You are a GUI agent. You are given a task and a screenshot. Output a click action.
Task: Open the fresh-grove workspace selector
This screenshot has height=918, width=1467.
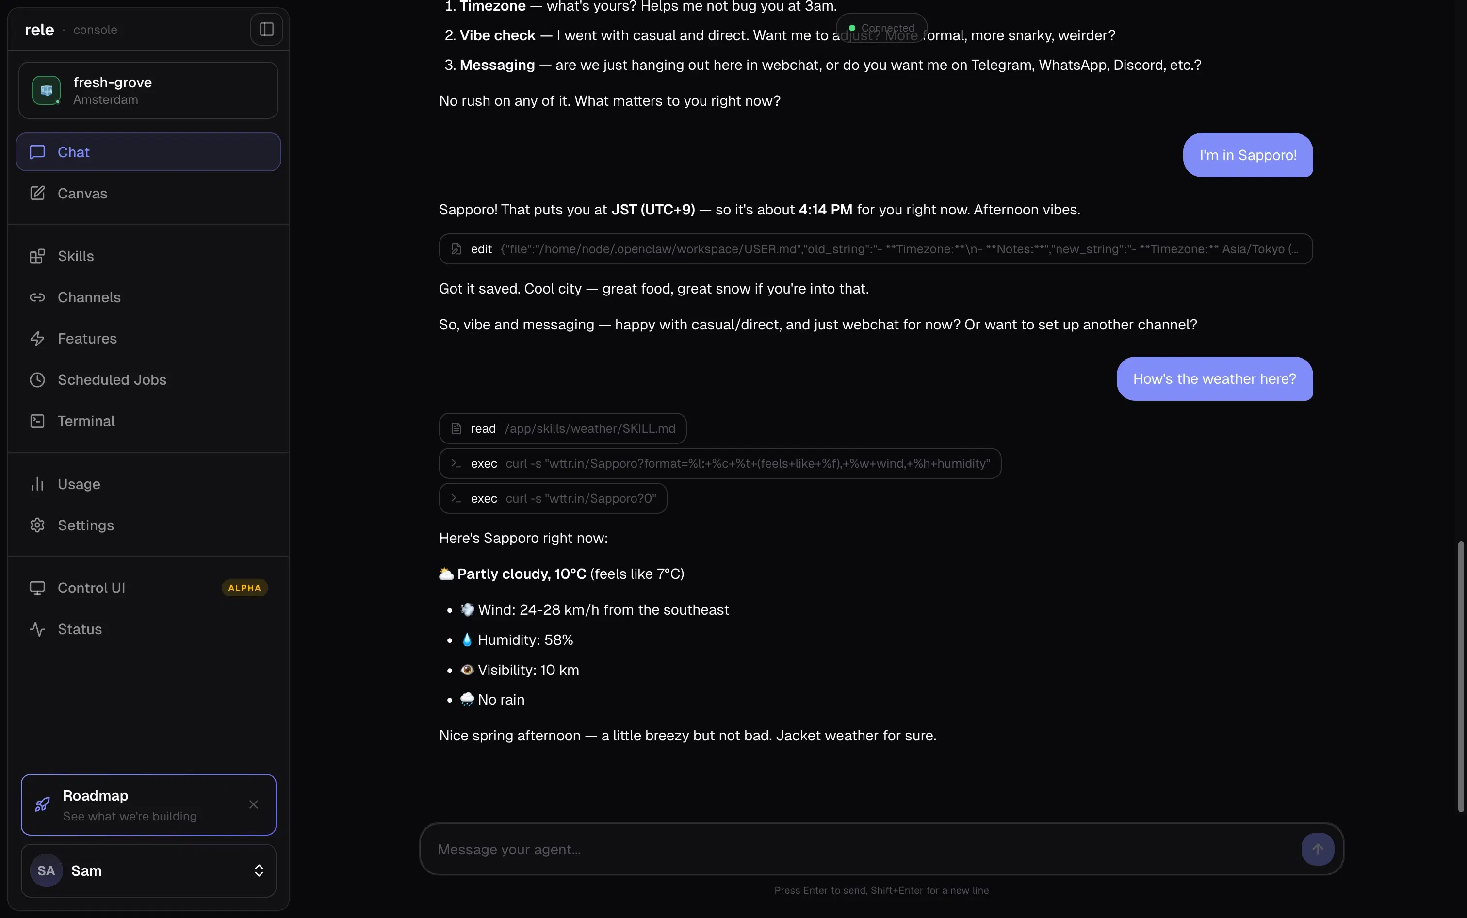coord(148,90)
